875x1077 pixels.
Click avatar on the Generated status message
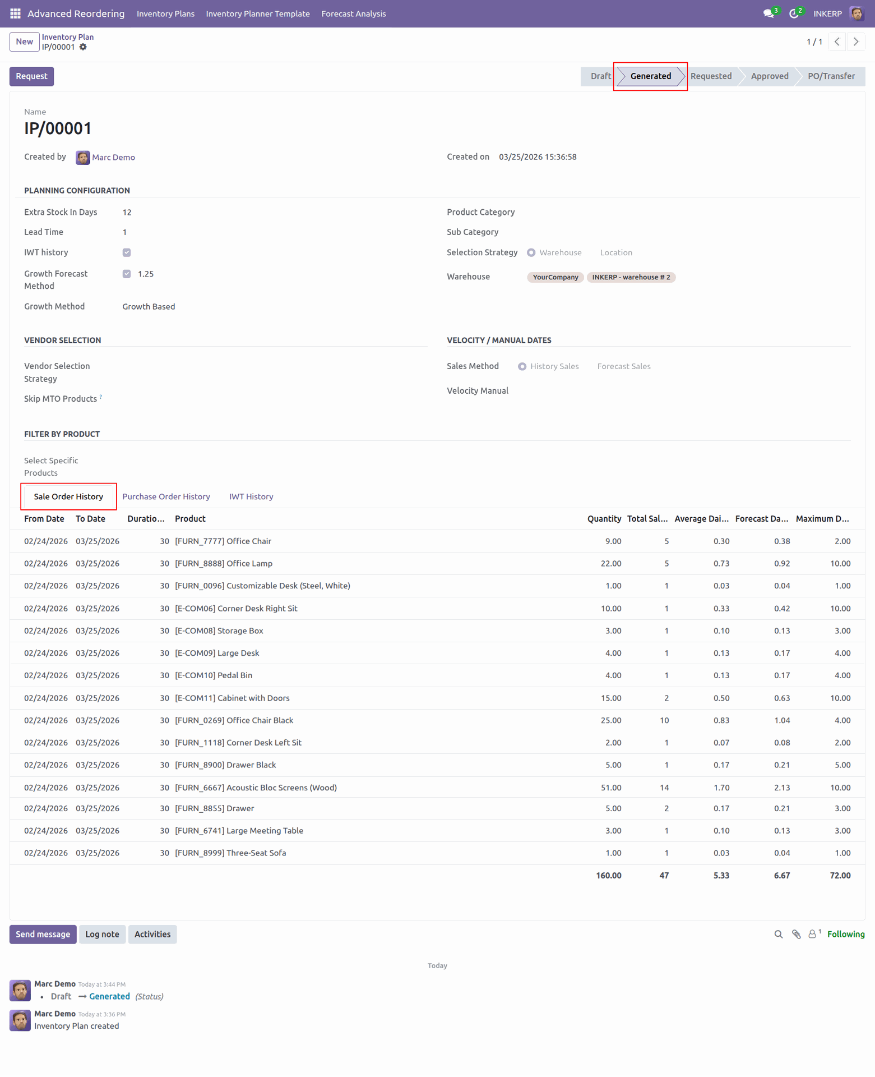[x=20, y=991]
